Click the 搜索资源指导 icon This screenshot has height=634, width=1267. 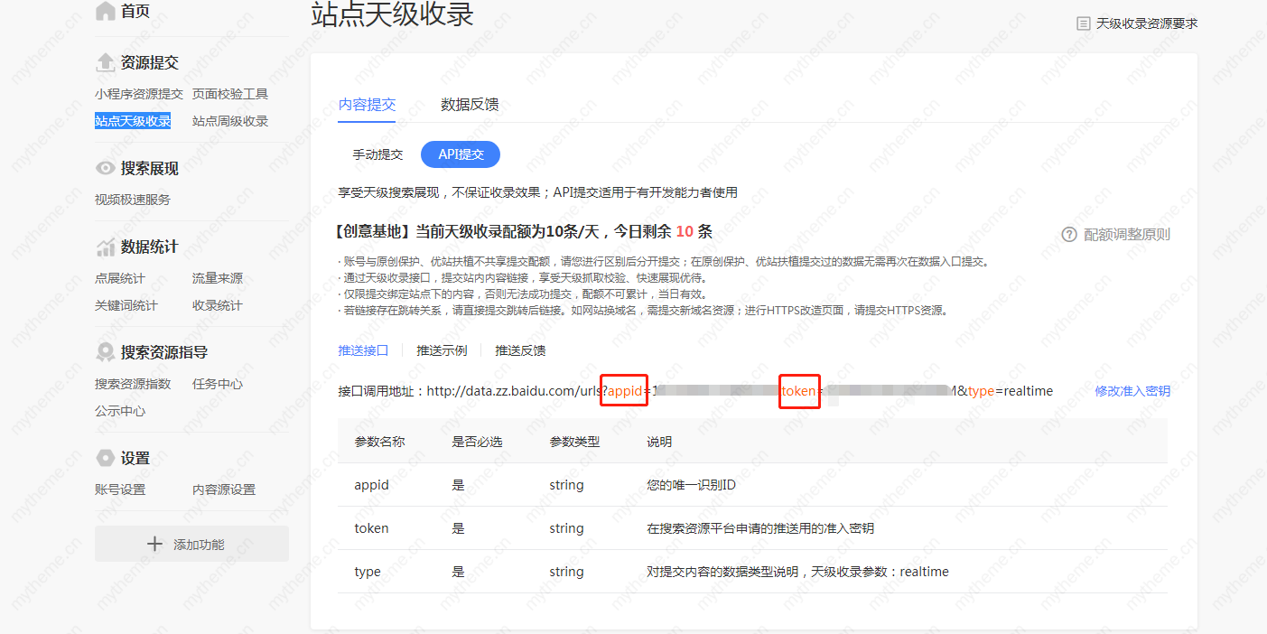point(104,351)
